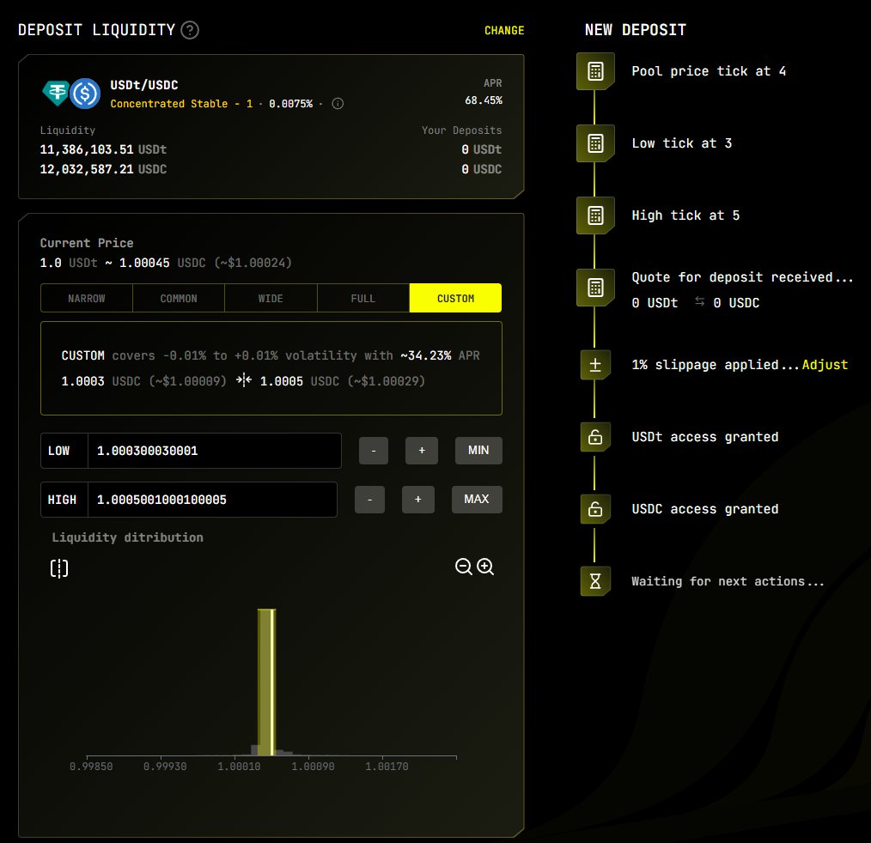Click calculator icon beside Low tick at 3
The width and height of the screenshot is (871, 843).
[x=595, y=143]
